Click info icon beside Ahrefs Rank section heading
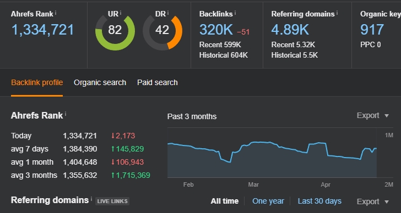The height and width of the screenshot is (213, 401). [x=66, y=114]
